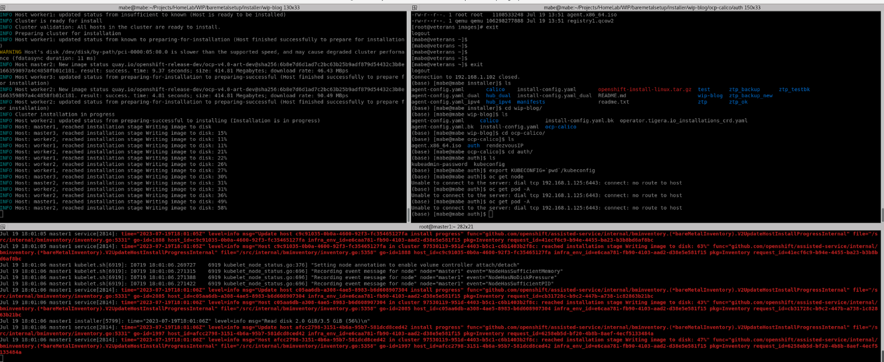The image size is (884, 362).
Task: Click install-config.yaml.bk file name
Action: pos(579,120)
